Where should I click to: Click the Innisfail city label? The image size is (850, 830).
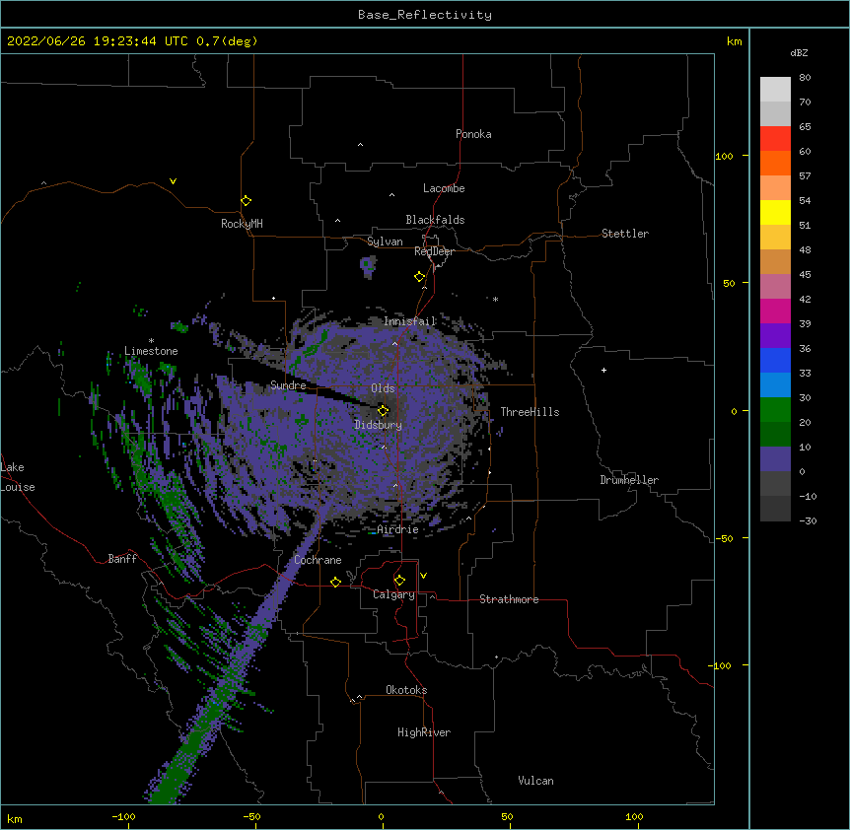tap(410, 321)
